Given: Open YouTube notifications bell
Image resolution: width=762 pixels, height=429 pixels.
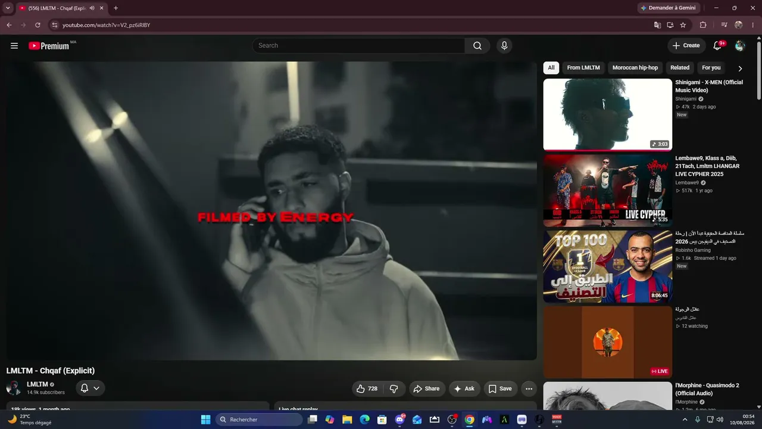Looking at the screenshot, I should (718, 46).
